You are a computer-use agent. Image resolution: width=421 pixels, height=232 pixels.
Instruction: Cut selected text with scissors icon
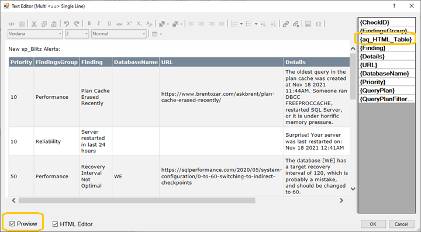34,24
